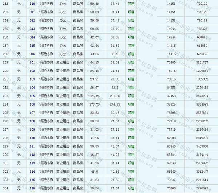Open room 106 link
The height and width of the screenshot is (193, 218).
click(x=32, y=104)
